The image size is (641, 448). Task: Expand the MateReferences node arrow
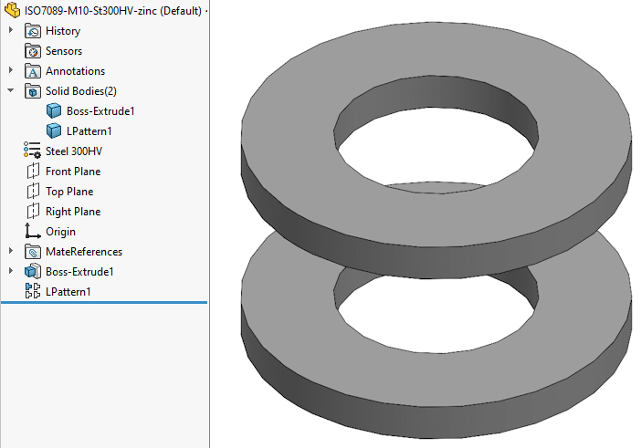click(11, 252)
